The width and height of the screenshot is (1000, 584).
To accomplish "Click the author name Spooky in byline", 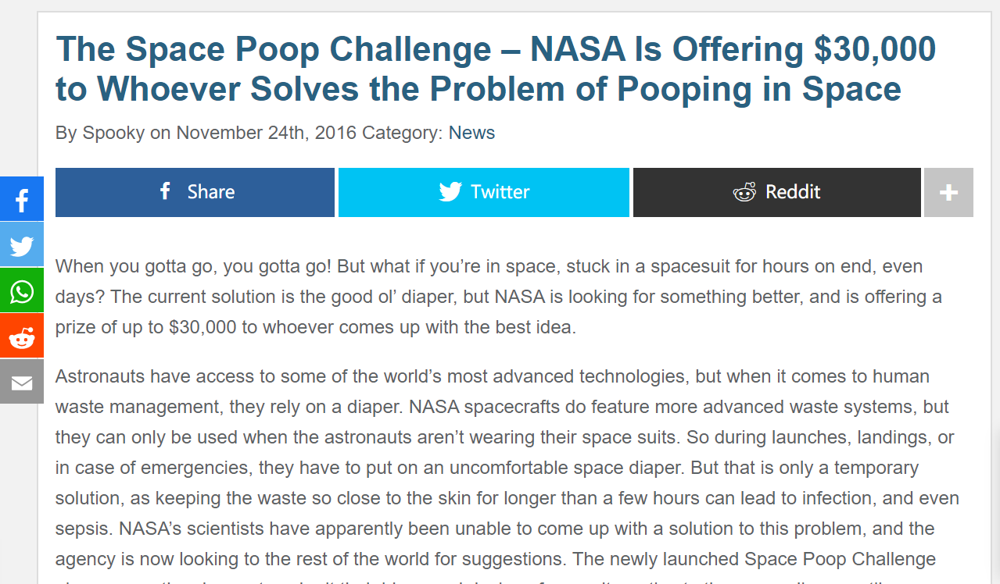I will [x=113, y=133].
